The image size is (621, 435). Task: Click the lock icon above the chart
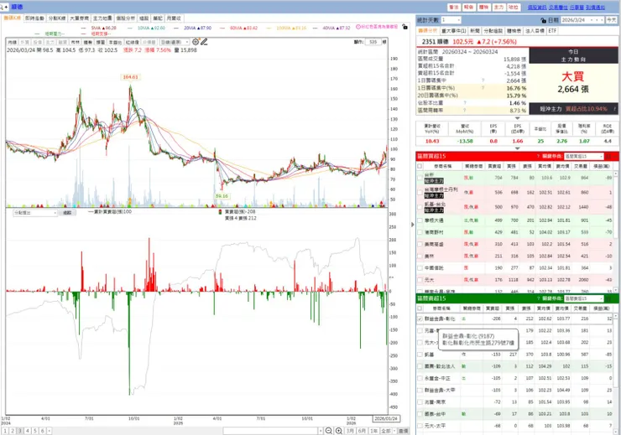point(404,27)
